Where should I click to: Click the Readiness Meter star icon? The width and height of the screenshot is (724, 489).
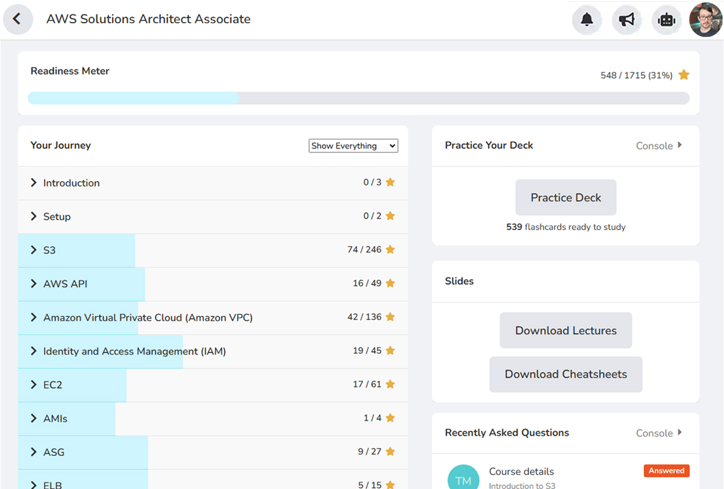pos(684,75)
